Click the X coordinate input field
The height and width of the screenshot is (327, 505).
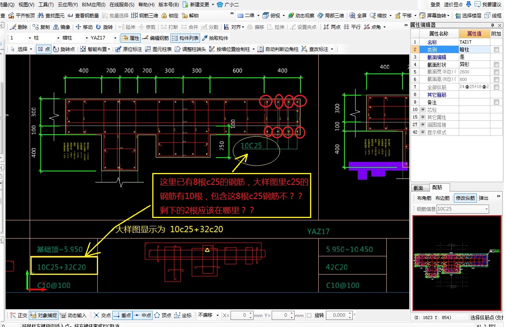point(242,315)
